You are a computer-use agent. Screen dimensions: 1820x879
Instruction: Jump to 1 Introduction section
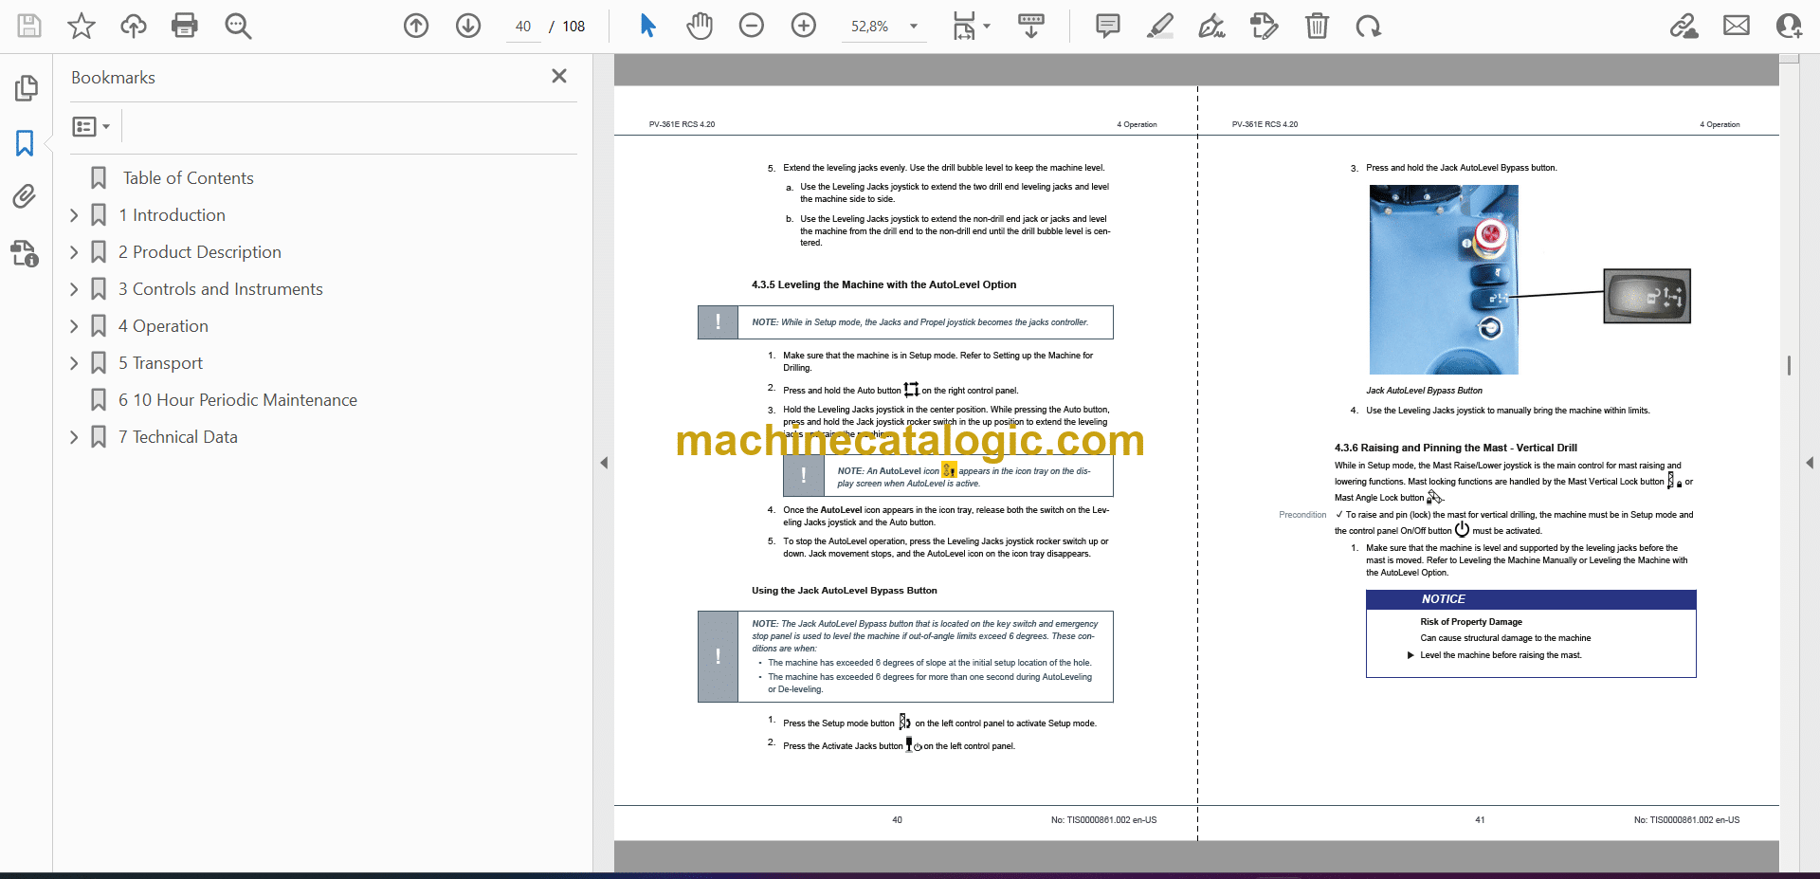[172, 215]
